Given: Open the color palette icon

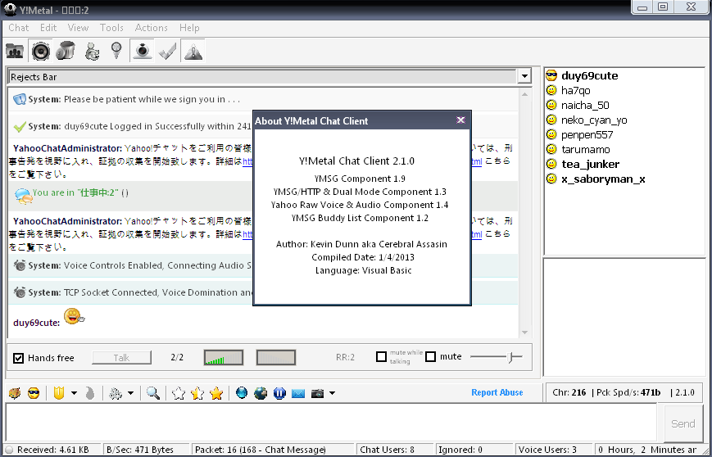Looking at the screenshot, I should pos(15,393).
